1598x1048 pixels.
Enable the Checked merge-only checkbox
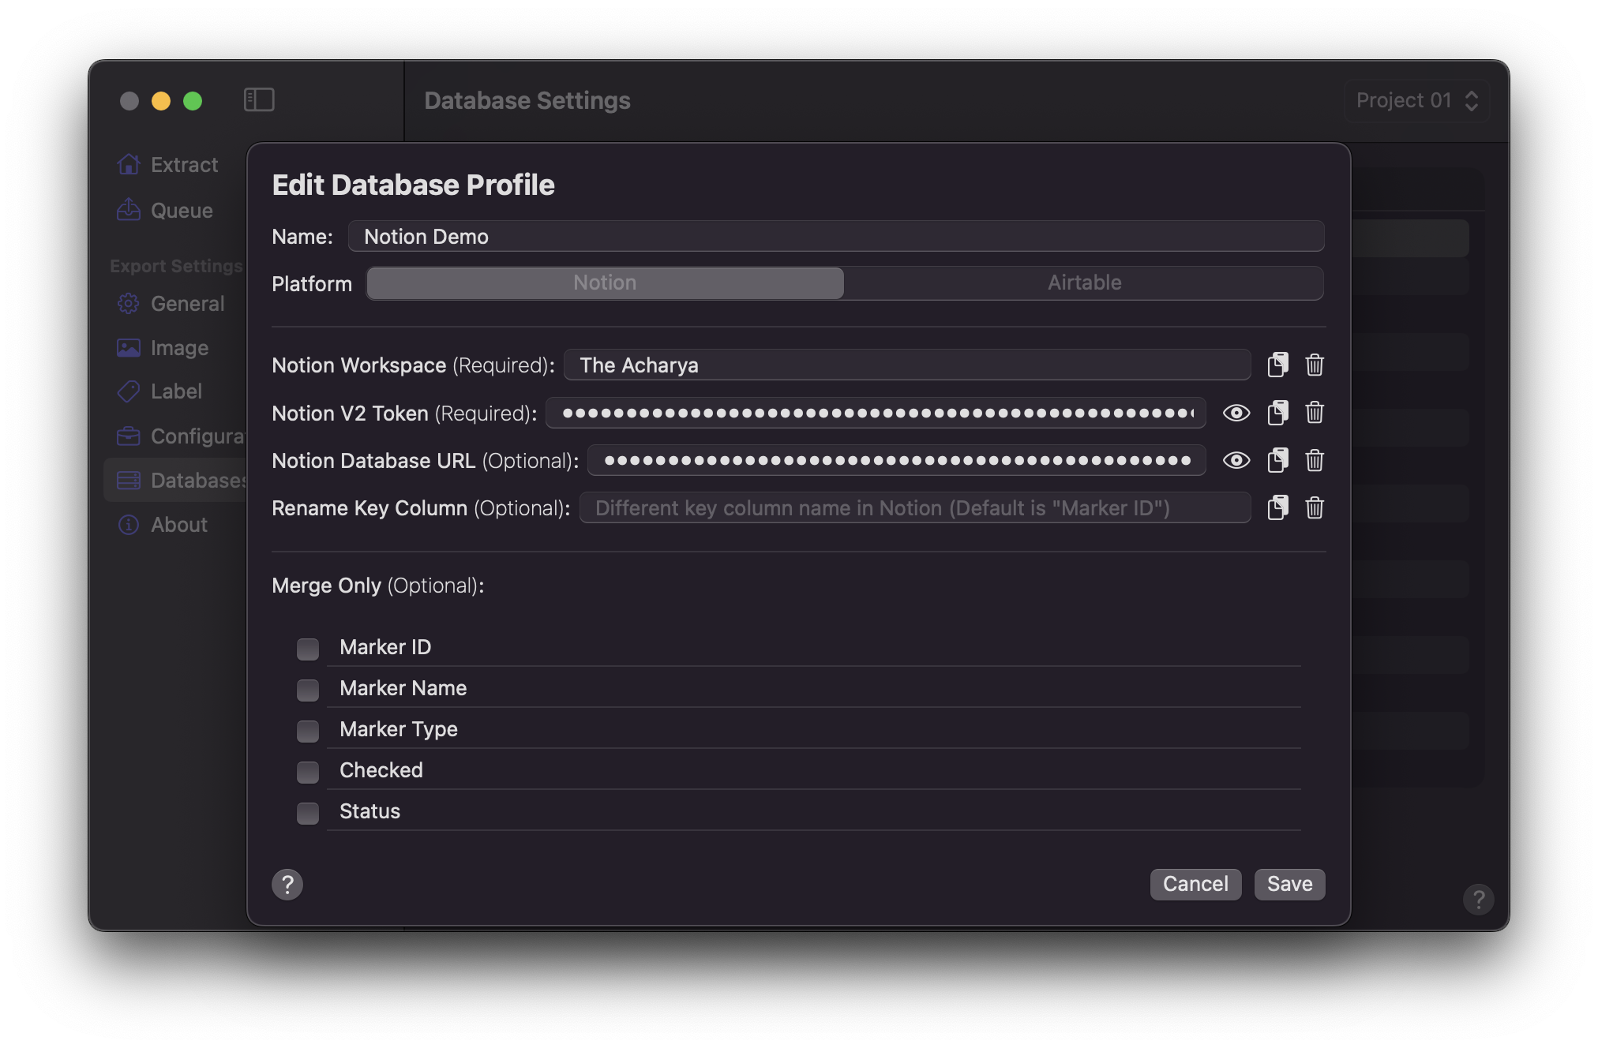(306, 769)
